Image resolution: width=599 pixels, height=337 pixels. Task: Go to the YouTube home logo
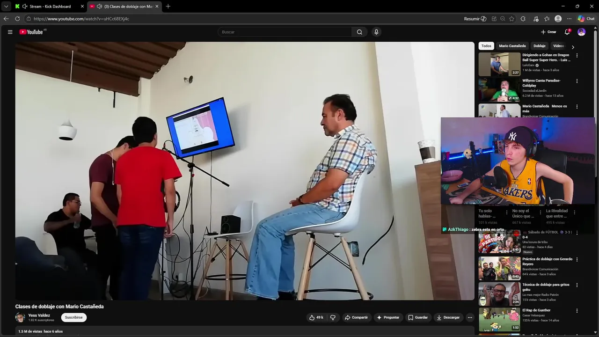pyautogui.click(x=31, y=32)
